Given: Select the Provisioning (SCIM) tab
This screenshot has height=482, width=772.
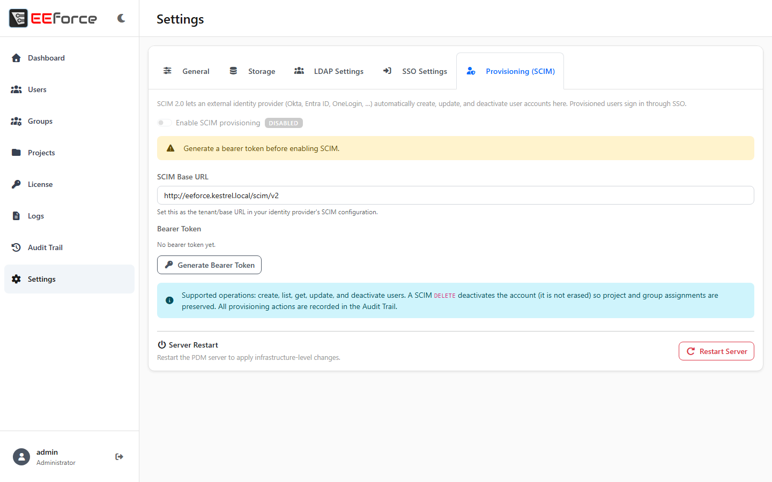Looking at the screenshot, I should click(x=510, y=71).
